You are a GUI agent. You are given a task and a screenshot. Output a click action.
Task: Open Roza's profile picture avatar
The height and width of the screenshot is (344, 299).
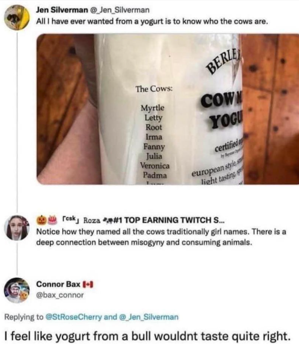[x=17, y=227]
